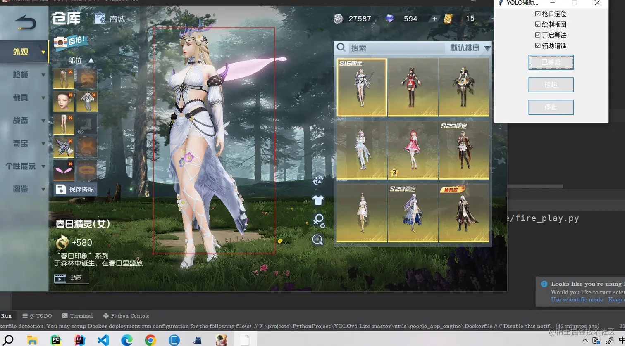Viewport: 625px width, 346px height.
Task: Open the Python Console tab
Action: (126, 316)
